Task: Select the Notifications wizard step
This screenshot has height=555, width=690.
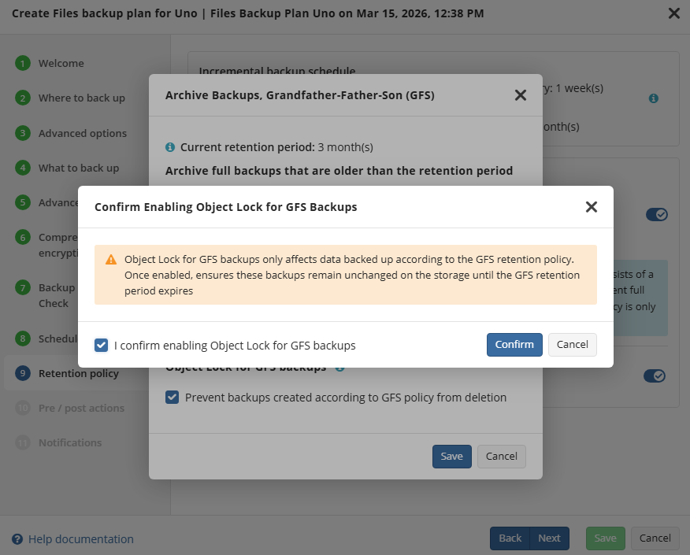Action: (x=69, y=442)
